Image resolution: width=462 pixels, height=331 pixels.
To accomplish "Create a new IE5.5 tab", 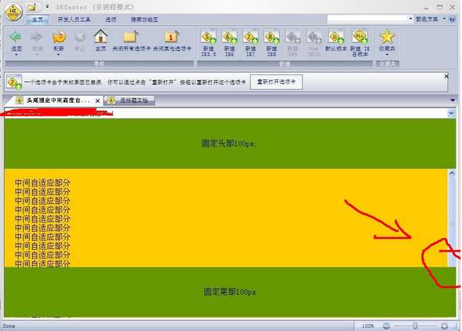I will point(208,37).
